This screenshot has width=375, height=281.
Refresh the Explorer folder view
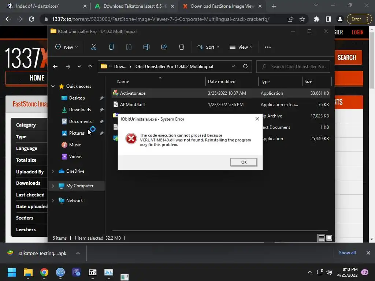(245, 67)
